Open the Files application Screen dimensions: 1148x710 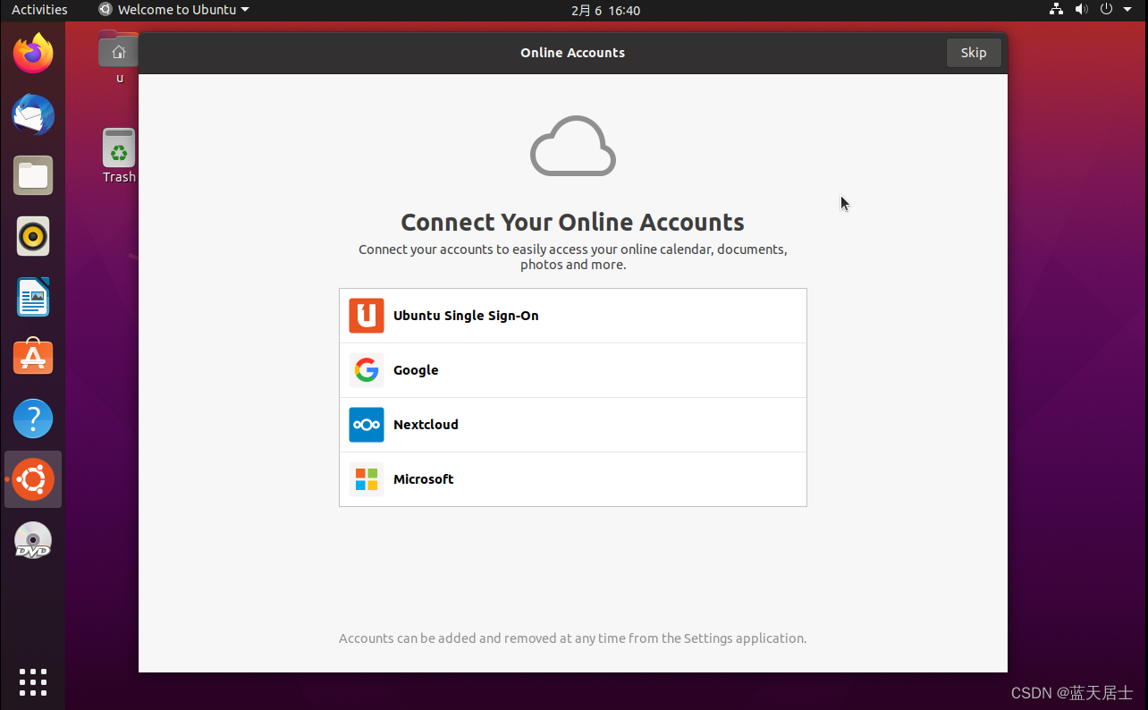pyautogui.click(x=32, y=175)
